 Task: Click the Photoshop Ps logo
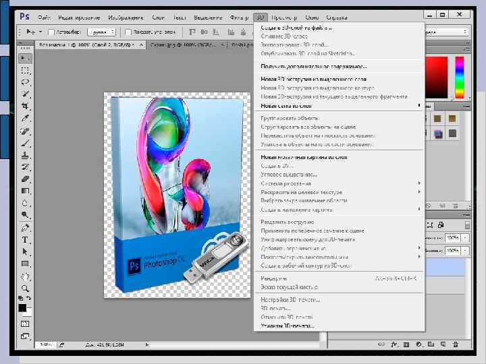(x=24, y=16)
